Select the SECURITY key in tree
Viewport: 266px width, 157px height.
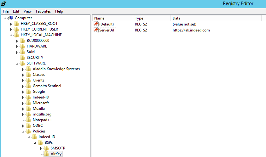pyautogui.click(x=35, y=58)
